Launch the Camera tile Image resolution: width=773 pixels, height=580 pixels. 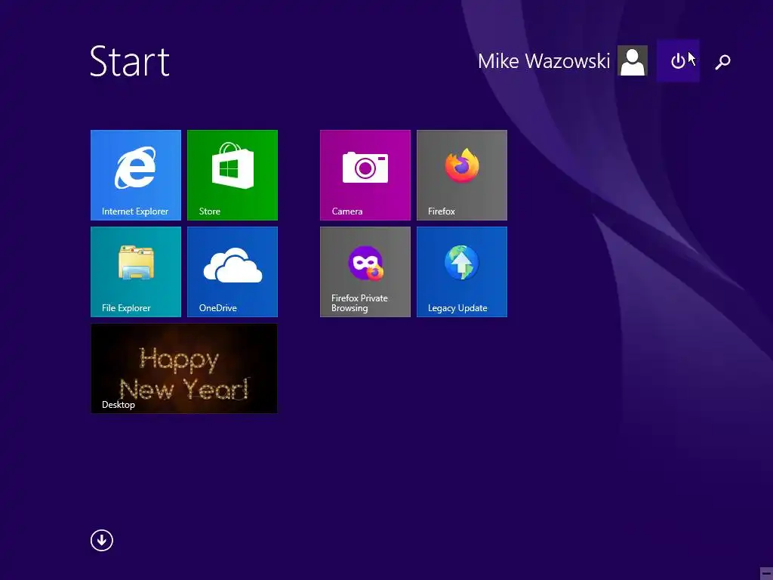click(x=365, y=175)
